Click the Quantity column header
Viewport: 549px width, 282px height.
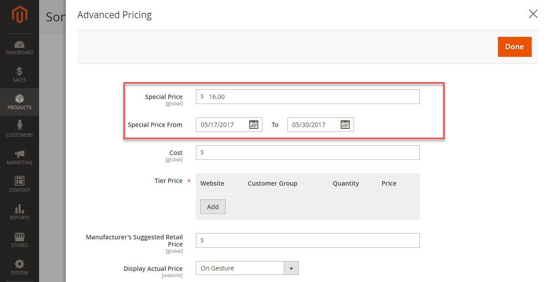346,183
